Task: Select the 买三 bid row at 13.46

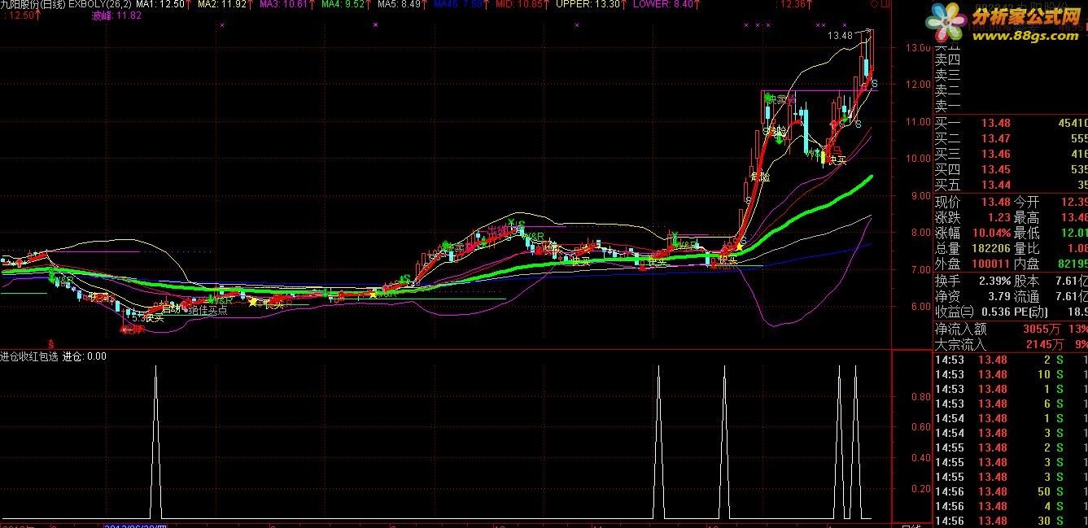Action: (1011, 155)
